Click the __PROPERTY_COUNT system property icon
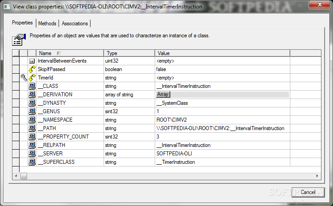 tap(32, 137)
